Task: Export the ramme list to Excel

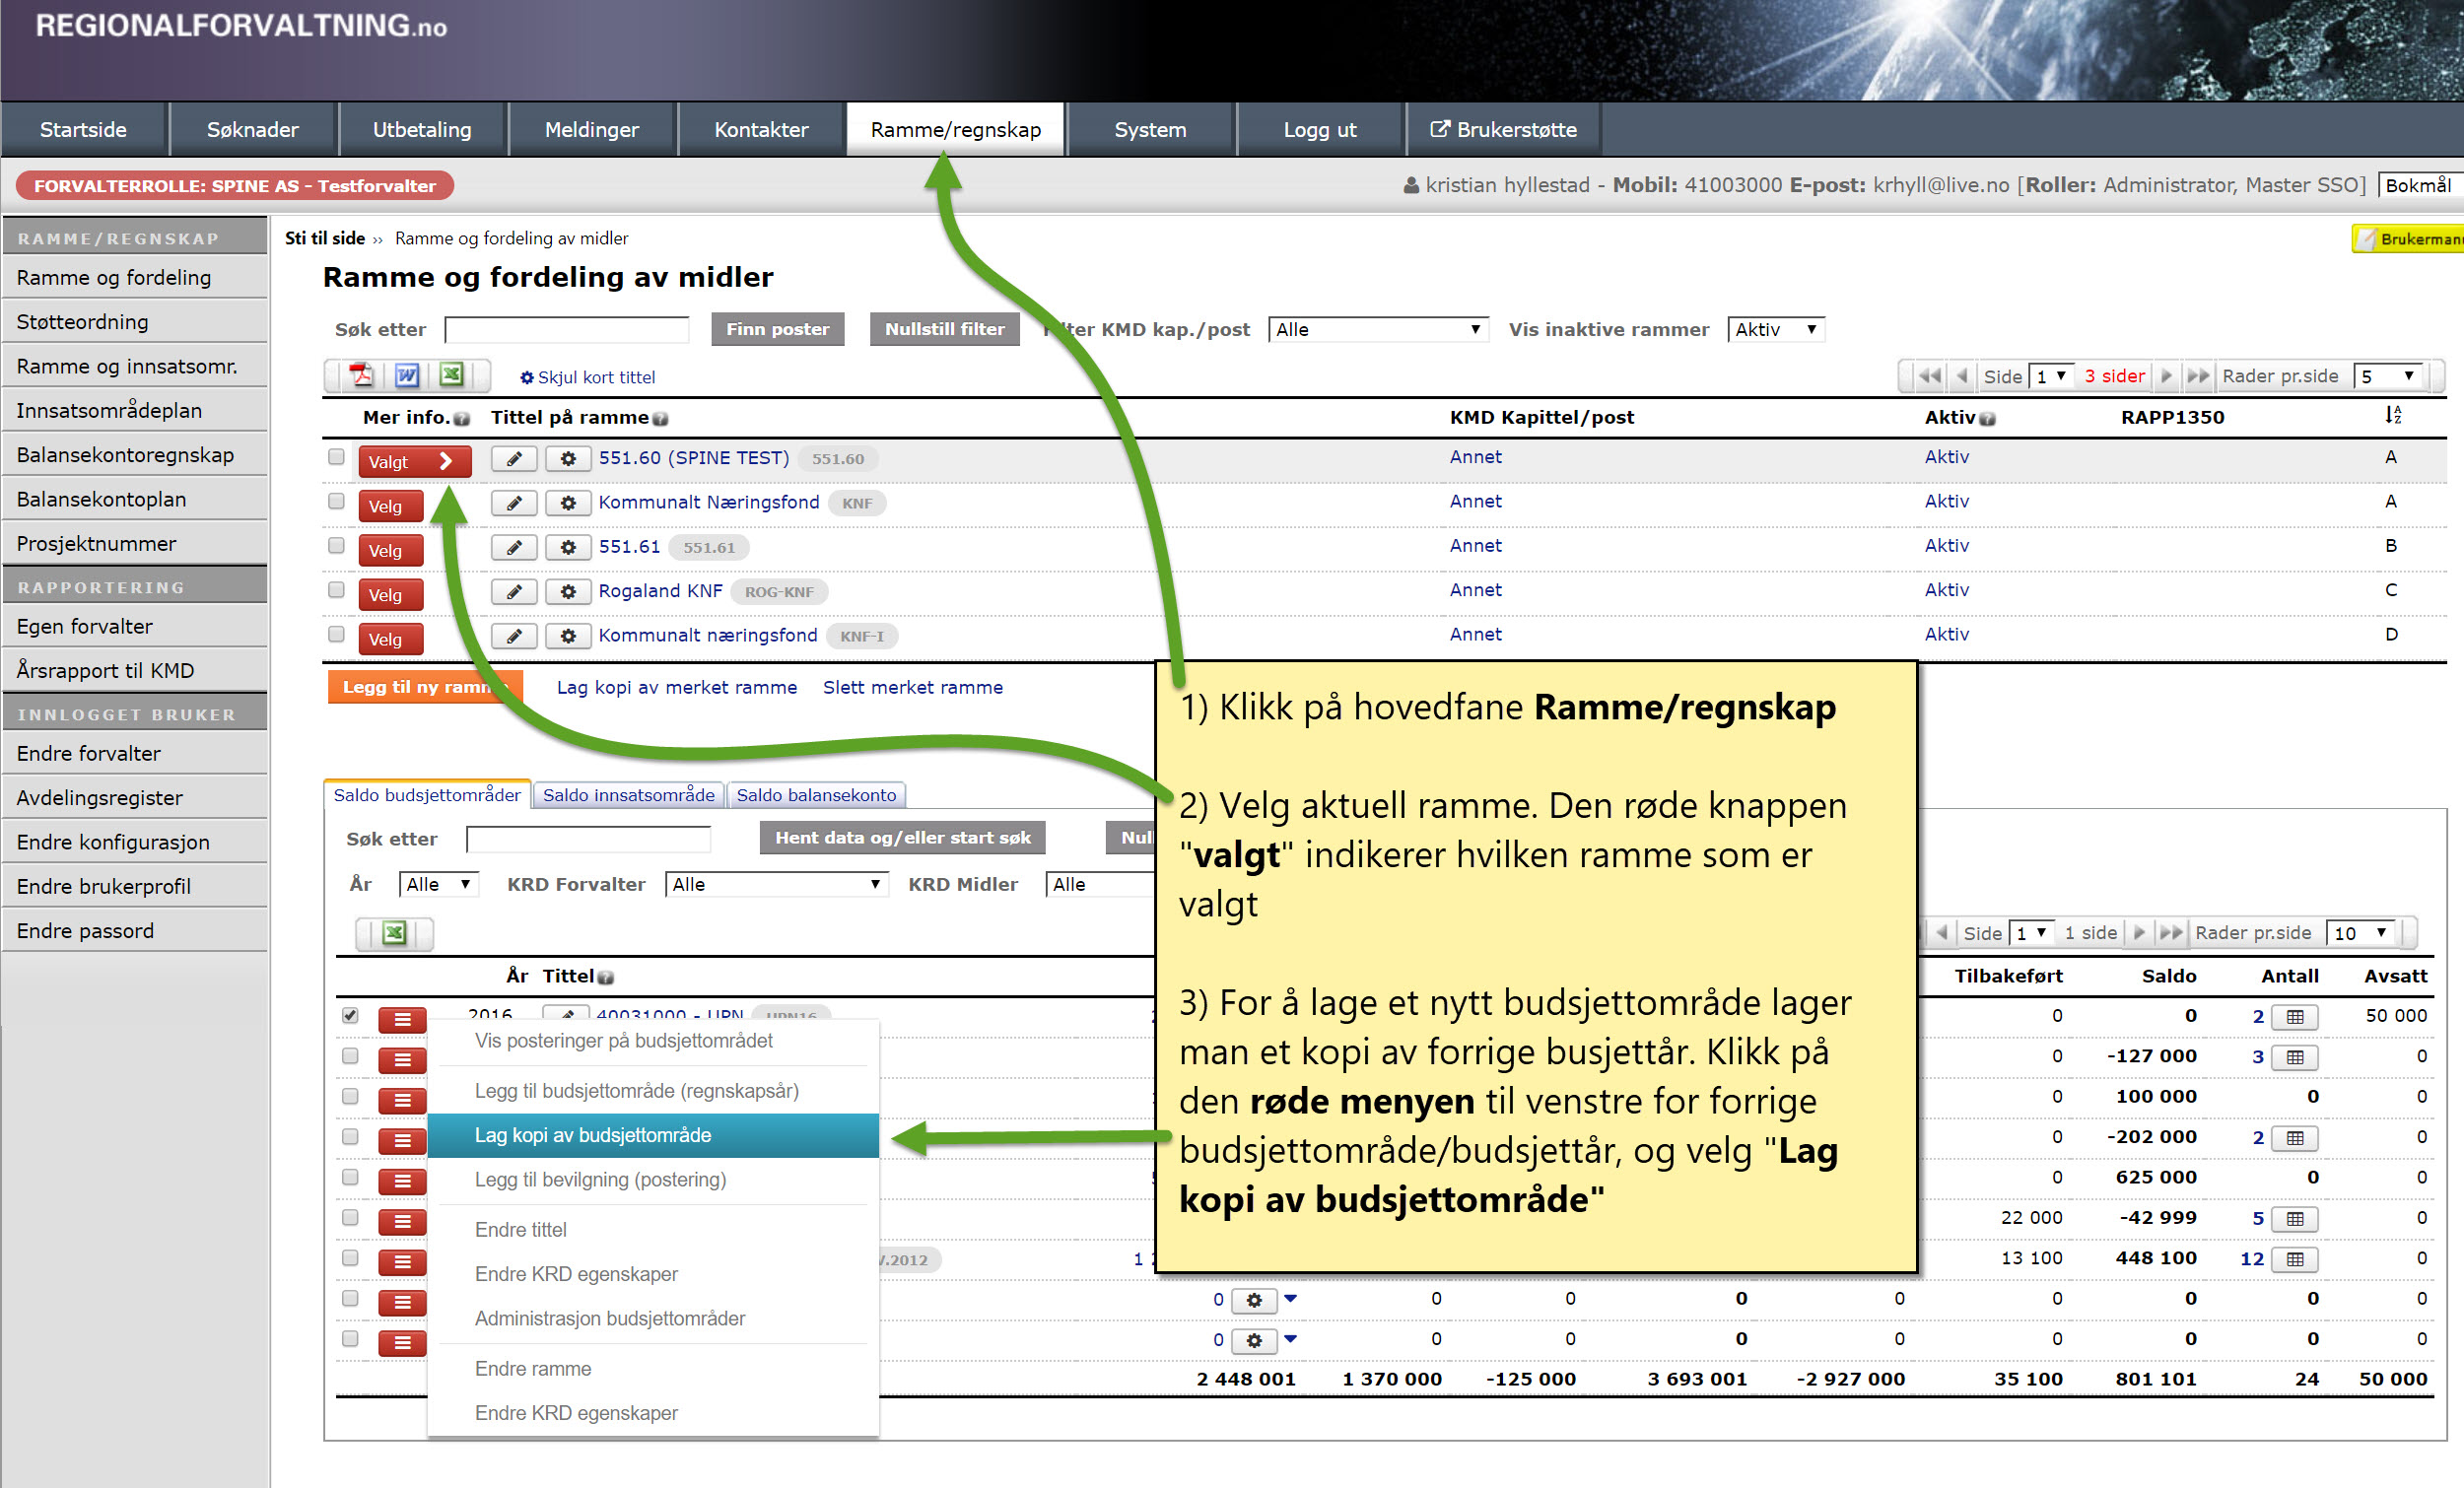Action: [451, 375]
